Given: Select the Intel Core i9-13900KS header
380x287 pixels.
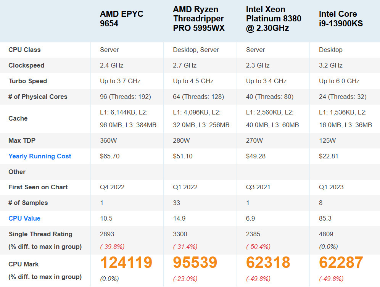Looking at the screenshot, I should click(341, 19).
